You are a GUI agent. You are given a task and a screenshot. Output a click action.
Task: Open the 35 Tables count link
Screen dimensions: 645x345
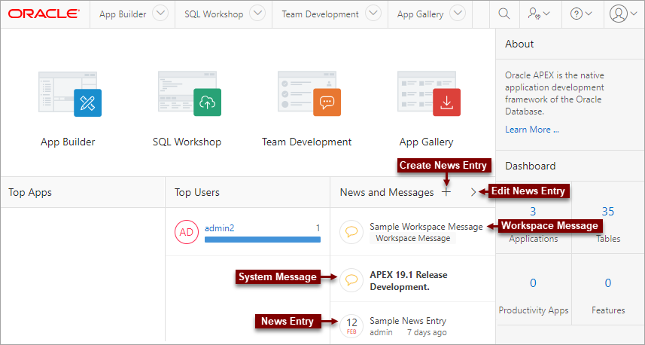click(x=608, y=211)
